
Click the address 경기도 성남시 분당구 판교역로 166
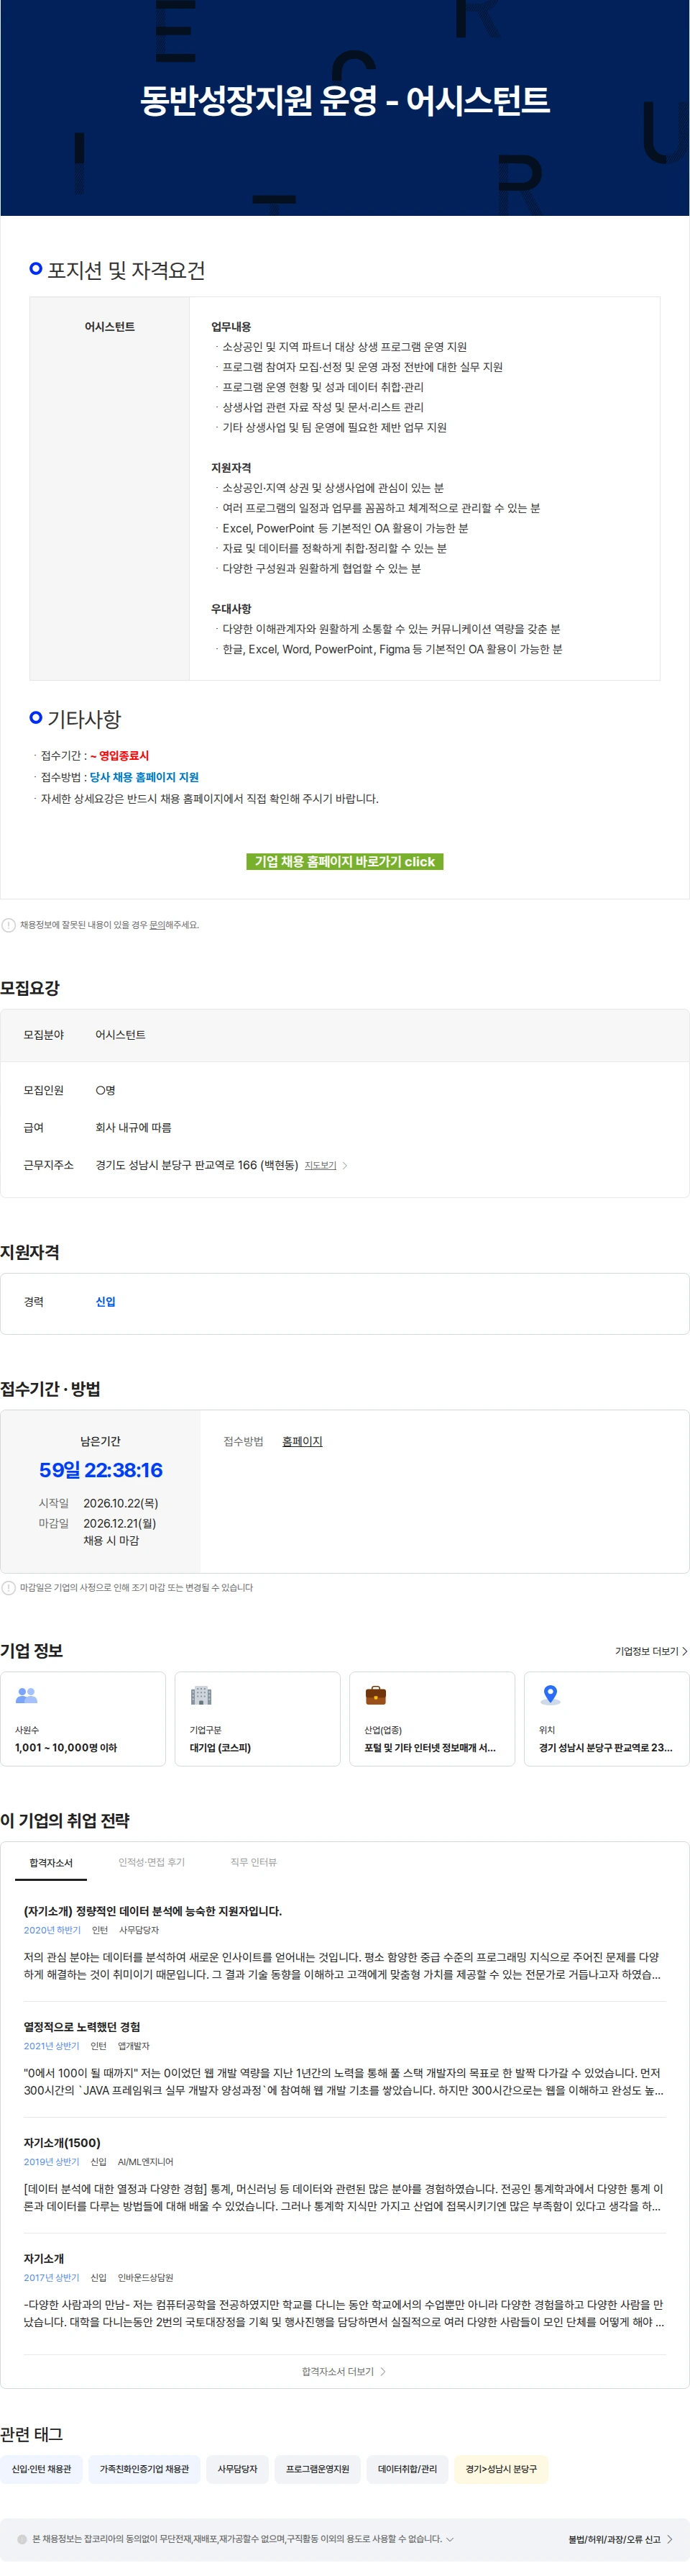point(197,1165)
